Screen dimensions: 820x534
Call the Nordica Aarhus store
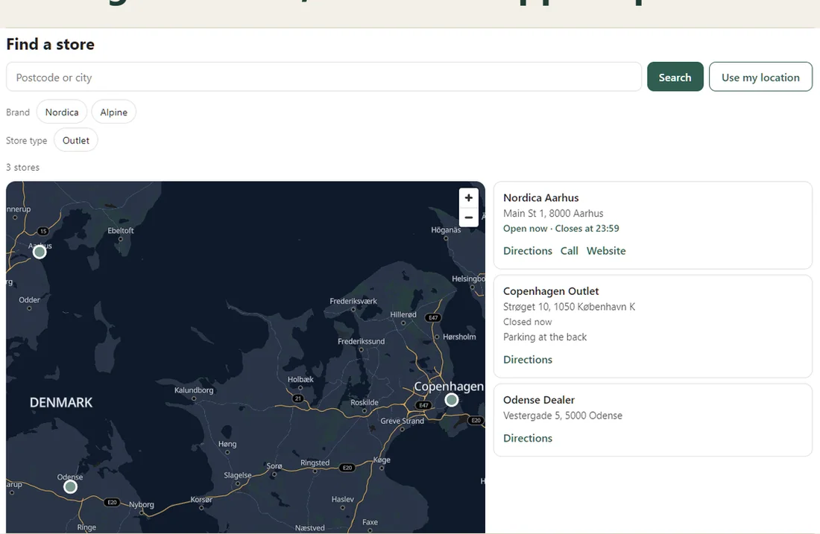click(569, 251)
